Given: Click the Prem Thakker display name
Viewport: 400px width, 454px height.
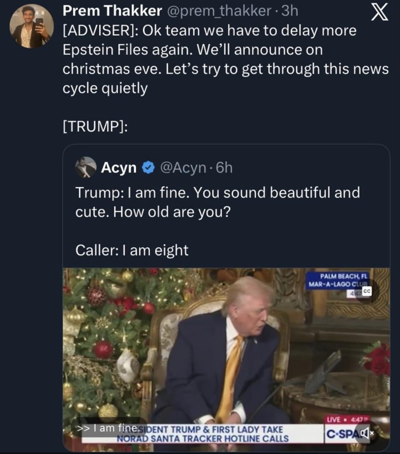Looking at the screenshot, I should [x=112, y=11].
